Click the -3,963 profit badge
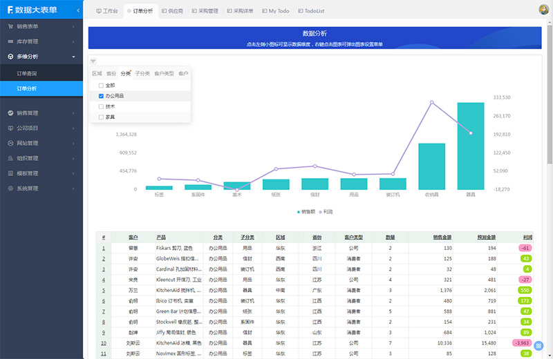553x359 pixels. coord(522,343)
